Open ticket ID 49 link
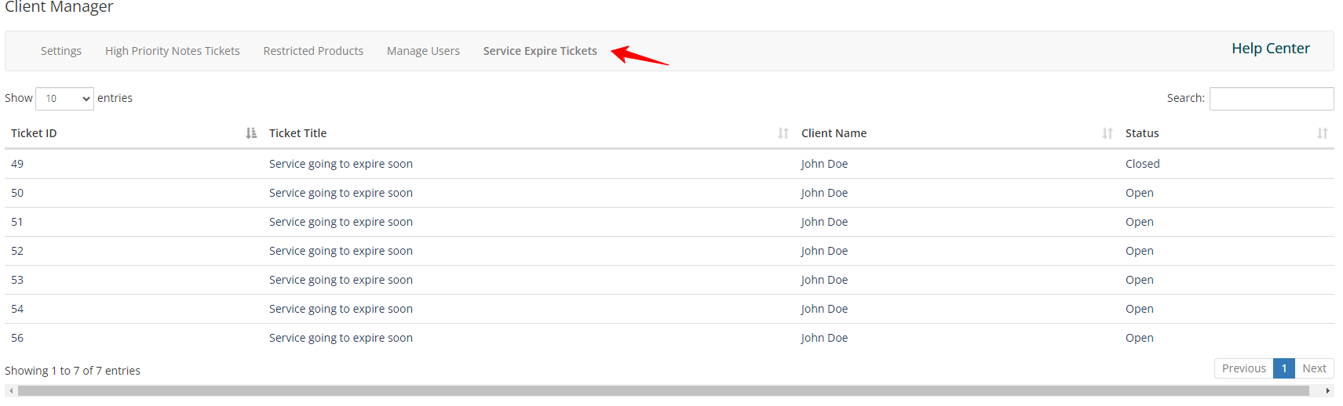The width and height of the screenshot is (1343, 406). (x=17, y=164)
